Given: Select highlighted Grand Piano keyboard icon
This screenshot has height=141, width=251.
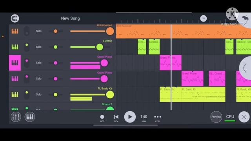Looking at the screenshot, I should [15, 63].
